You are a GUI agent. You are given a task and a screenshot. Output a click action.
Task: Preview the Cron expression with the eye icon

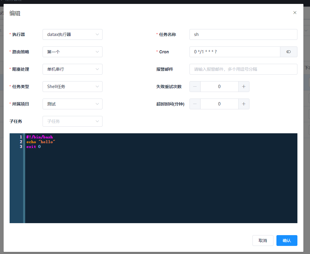(288, 52)
